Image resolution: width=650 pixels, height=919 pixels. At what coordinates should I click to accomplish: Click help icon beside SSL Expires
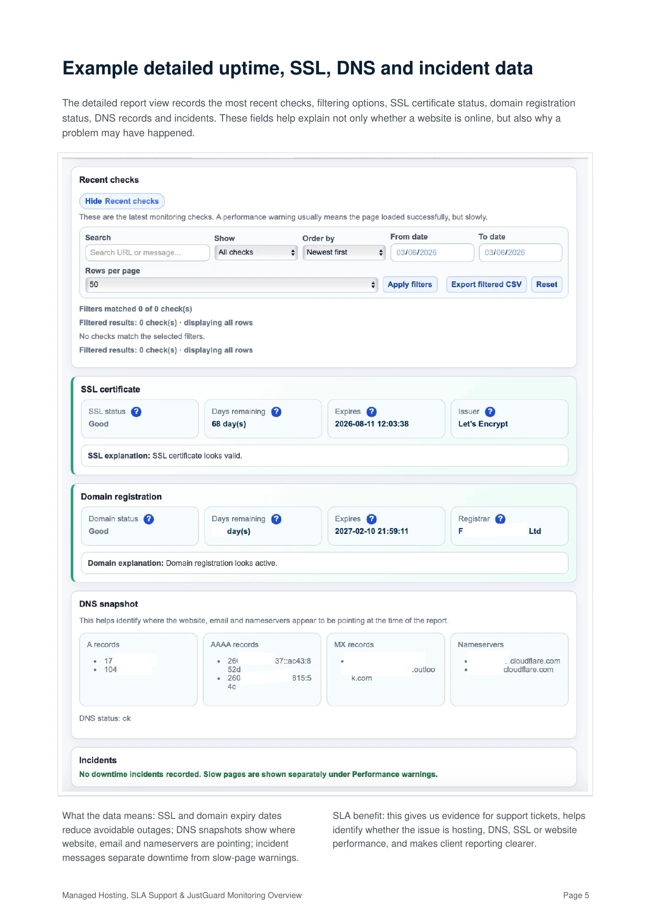pyautogui.click(x=372, y=412)
